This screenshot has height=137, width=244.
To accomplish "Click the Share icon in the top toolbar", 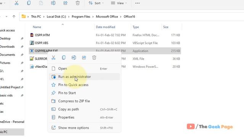I will pyautogui.click(x=65, y=3).
